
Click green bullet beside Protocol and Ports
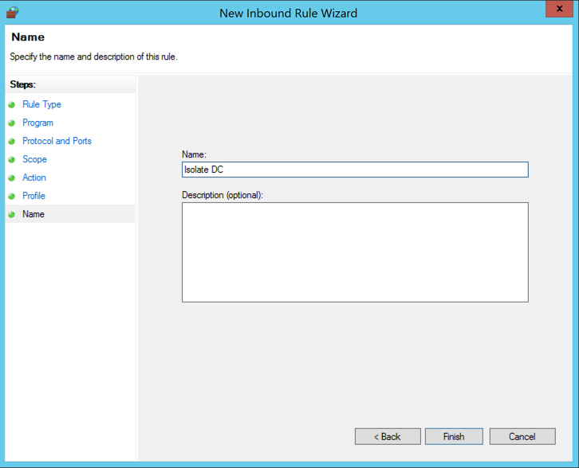point(12,141)
